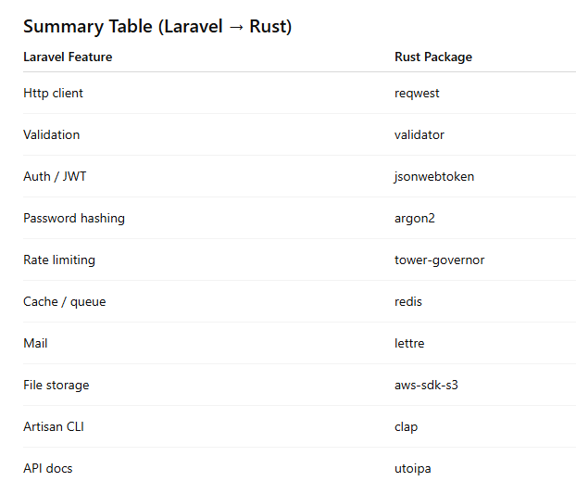Click the Rate limiting cell
Image resolution: width=576 pixels, height=494 pixels.
point(59,260)
